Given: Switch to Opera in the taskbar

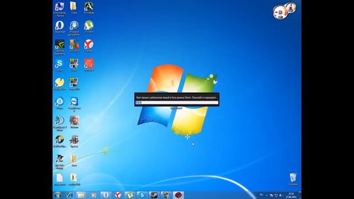Looking at the screenshot, I should [x=106, y=195].
